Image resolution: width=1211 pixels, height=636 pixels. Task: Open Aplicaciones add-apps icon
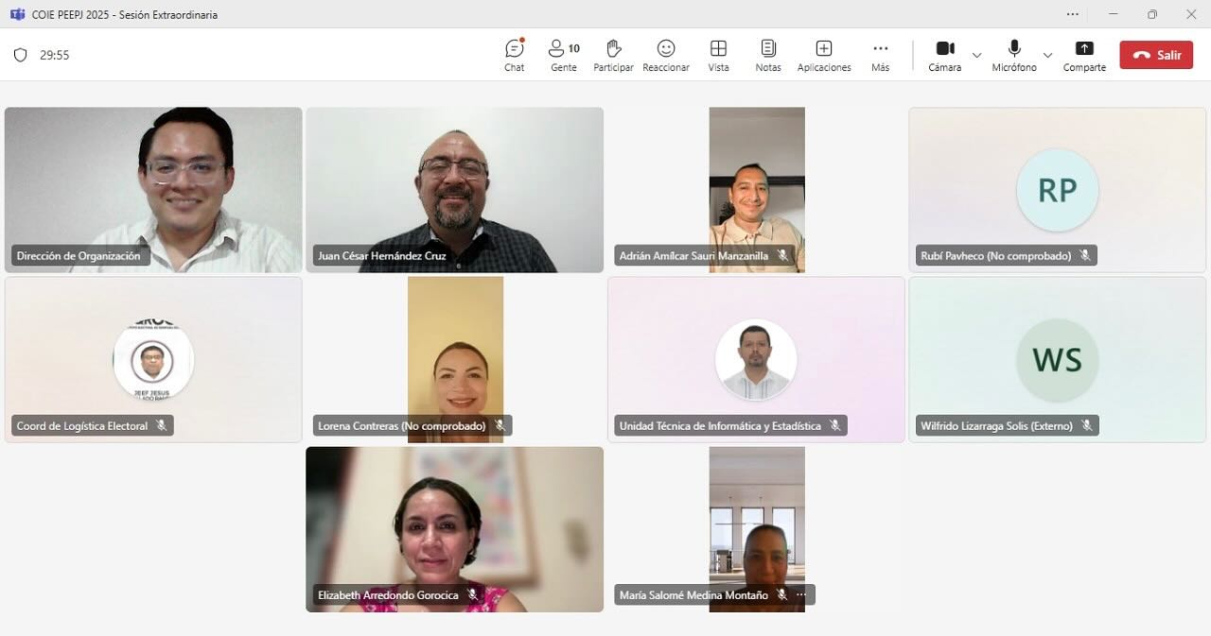point(823,55)
